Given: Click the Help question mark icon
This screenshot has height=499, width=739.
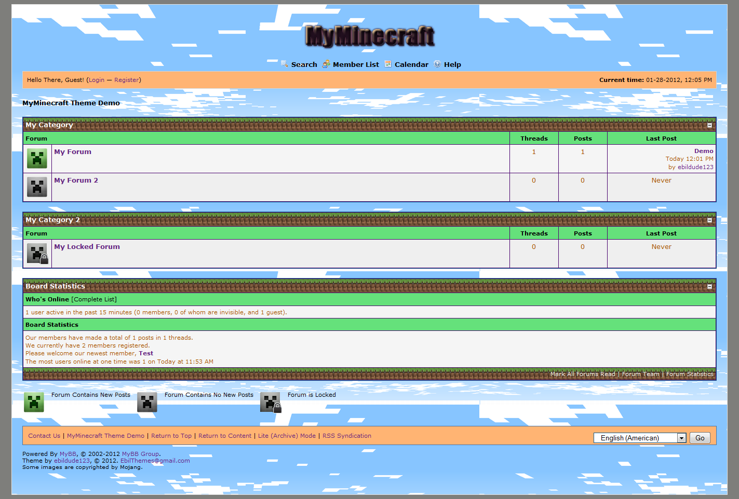Looking at the screenshot, I should pyautogui.click(x=437, y=64).
